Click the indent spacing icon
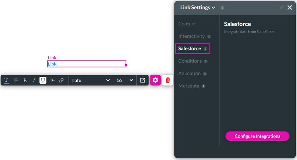Image resolution: width=297 pixels, height=160 pixels. coord(53,80)
